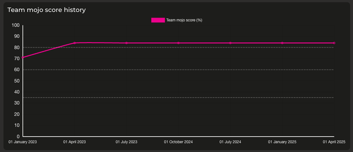The width and height of the screenshot is (353, 152).
Task: Select the 01 January 2025 data point
Action: 282,43
